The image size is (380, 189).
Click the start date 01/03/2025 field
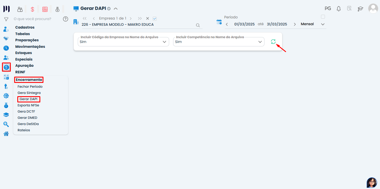coord(244,24)
